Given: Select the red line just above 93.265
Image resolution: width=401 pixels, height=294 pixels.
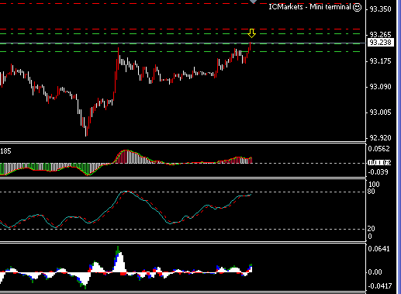Looking at the screenshot, I should [x=180, y=29].
